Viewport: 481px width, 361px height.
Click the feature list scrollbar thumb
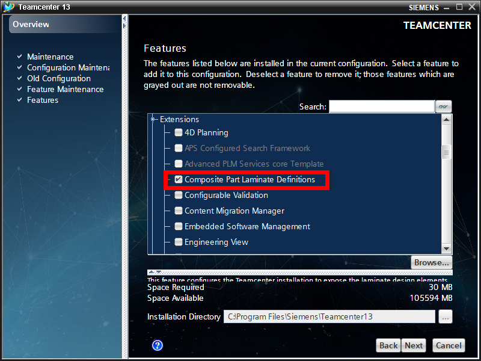pos(446,150)
